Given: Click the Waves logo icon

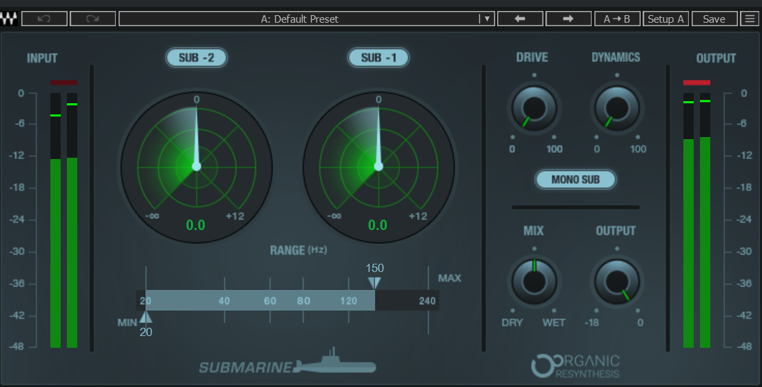Looking at the screenshot, I should pyautogui.click(x=9, y=19).
